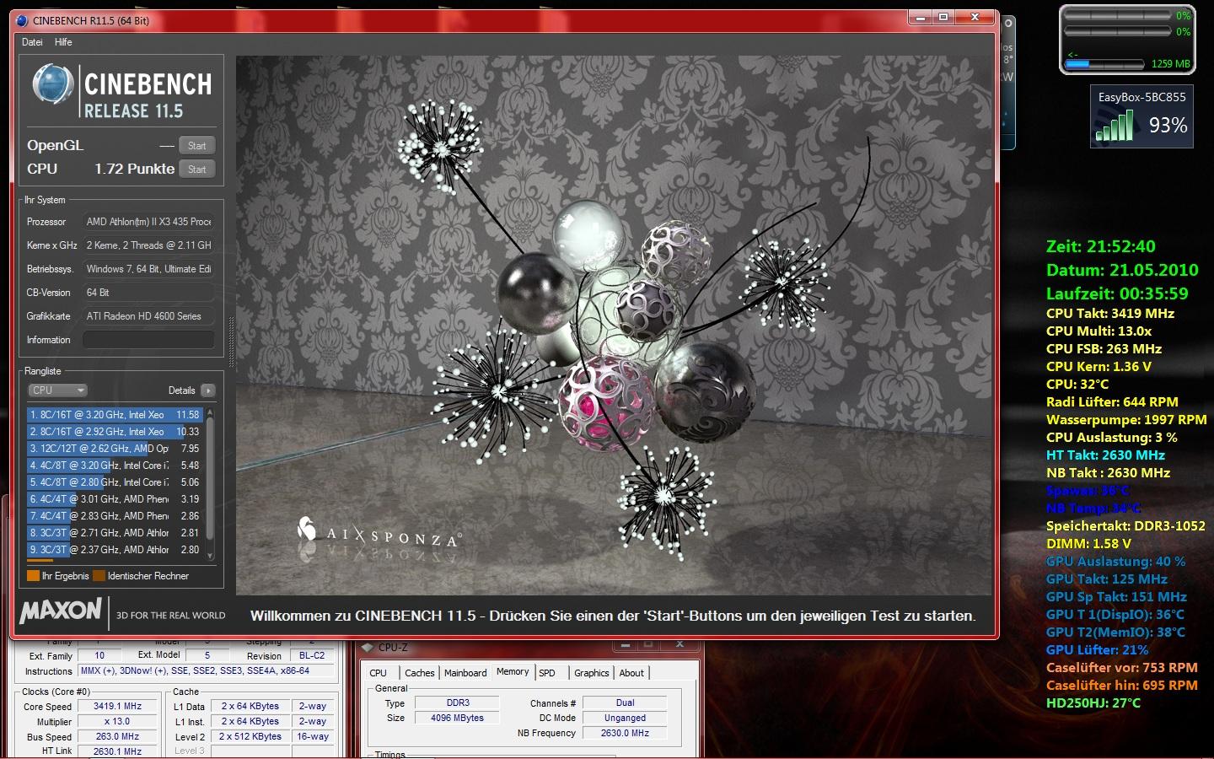Image resolution: width=1214 pixels, height=759 pixels.
Task: Click the Grafikkarte ATI Radeon HD 4600 field
Action: pos(148,316)
